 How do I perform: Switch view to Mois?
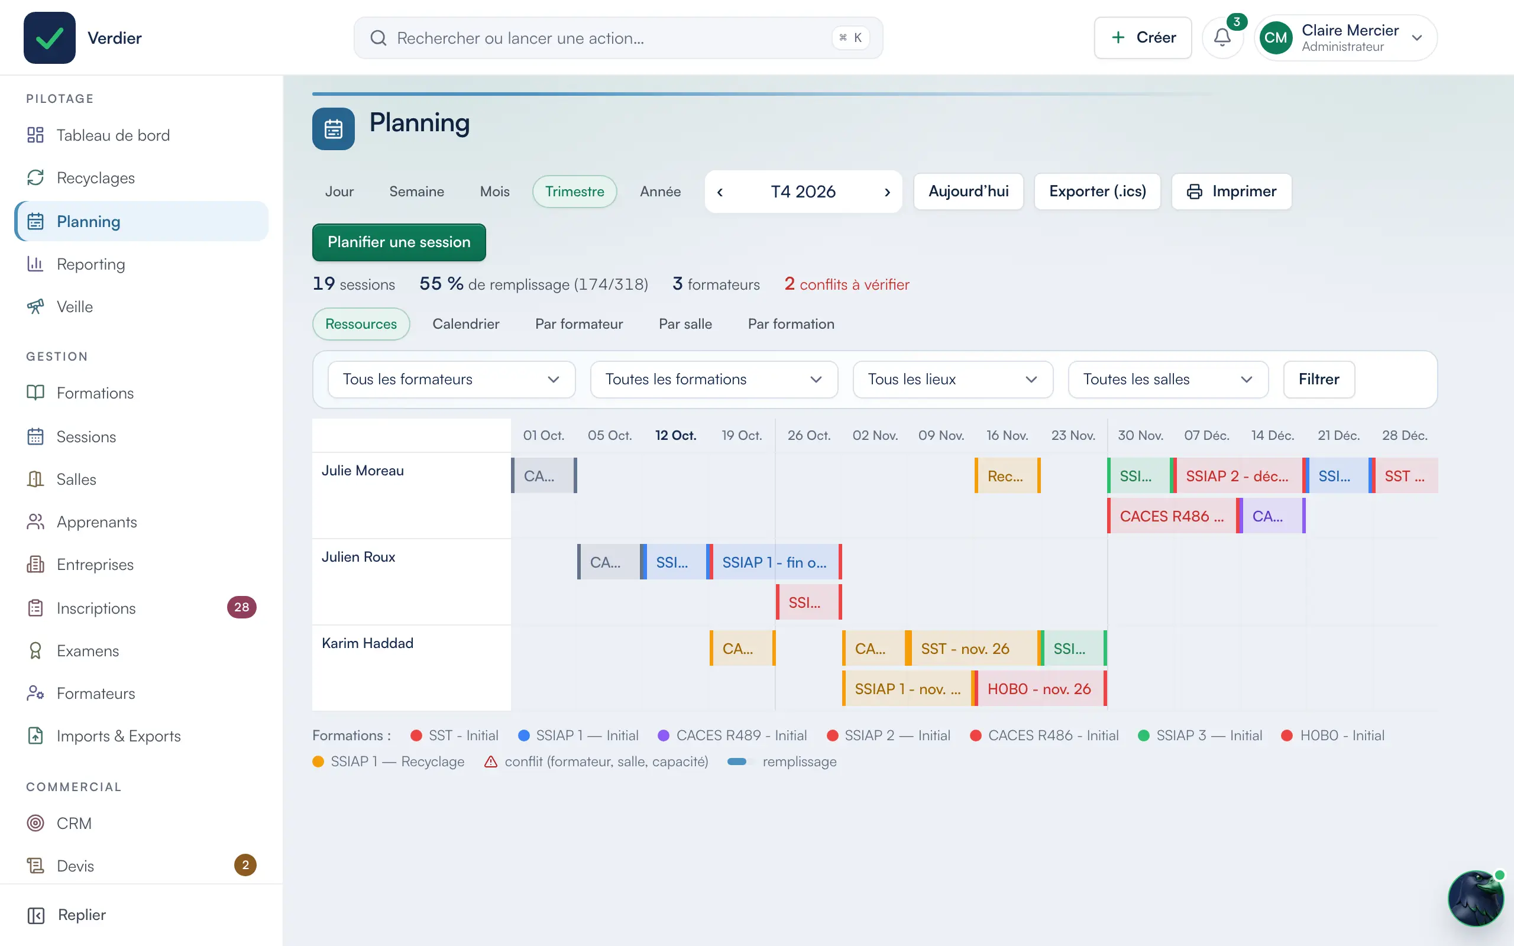[494, 192]
